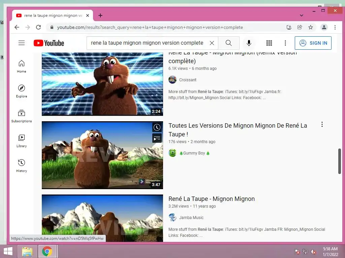This screenshot has height=258, width=345.
Task: Open File Explorer from taskbar
Action: click(27, 251)
